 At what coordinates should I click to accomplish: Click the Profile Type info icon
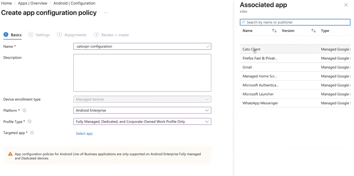(x=30, y=121)
